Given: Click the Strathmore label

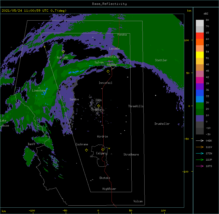Looking at the screenshot, I should coord(131,155).
